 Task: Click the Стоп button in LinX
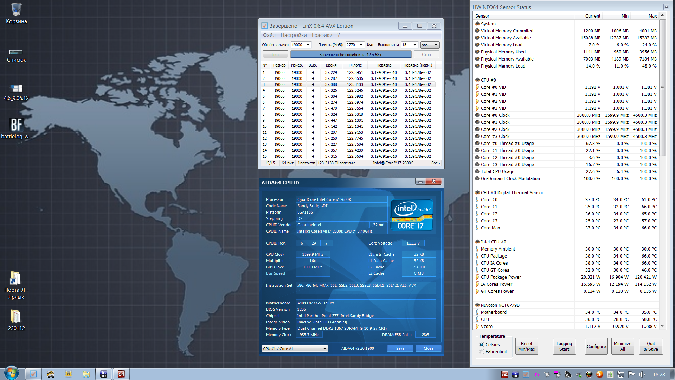(x=426, y=55)
